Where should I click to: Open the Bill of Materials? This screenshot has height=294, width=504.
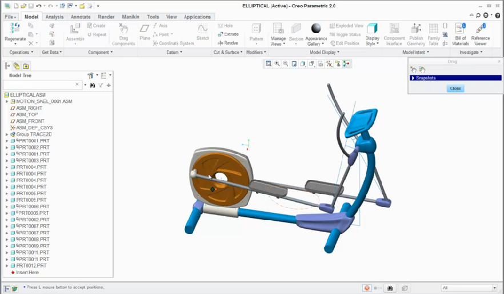tap(461, 34)
